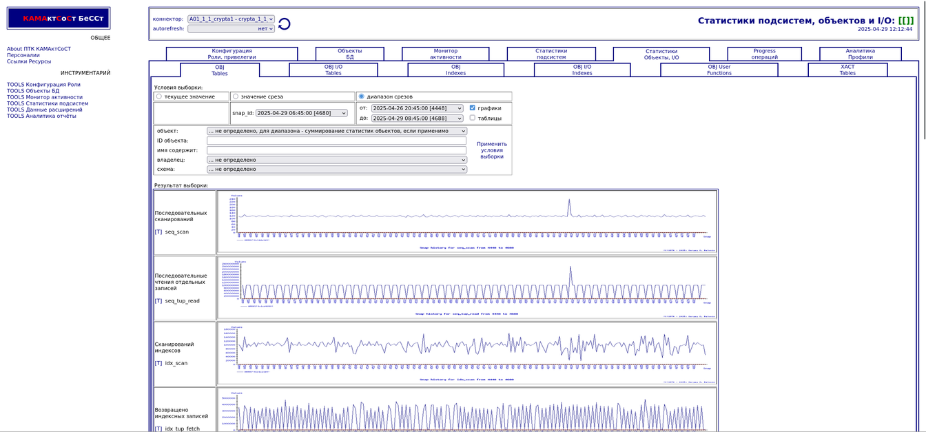
Task: Open the 'схема' dropdown
Action: point(336,169)
